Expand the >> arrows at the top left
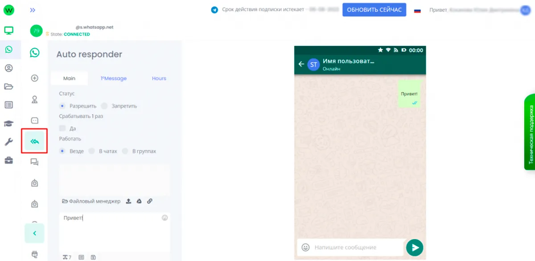 click(x=32, y=9)
